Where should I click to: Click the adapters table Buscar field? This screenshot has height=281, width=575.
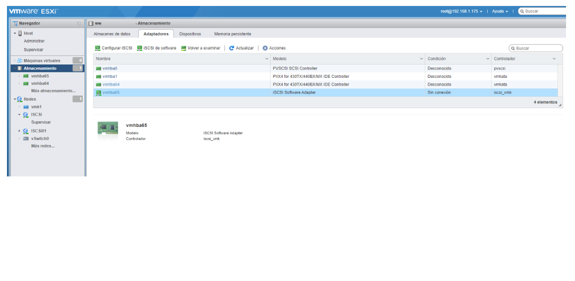tap(536, 49)
